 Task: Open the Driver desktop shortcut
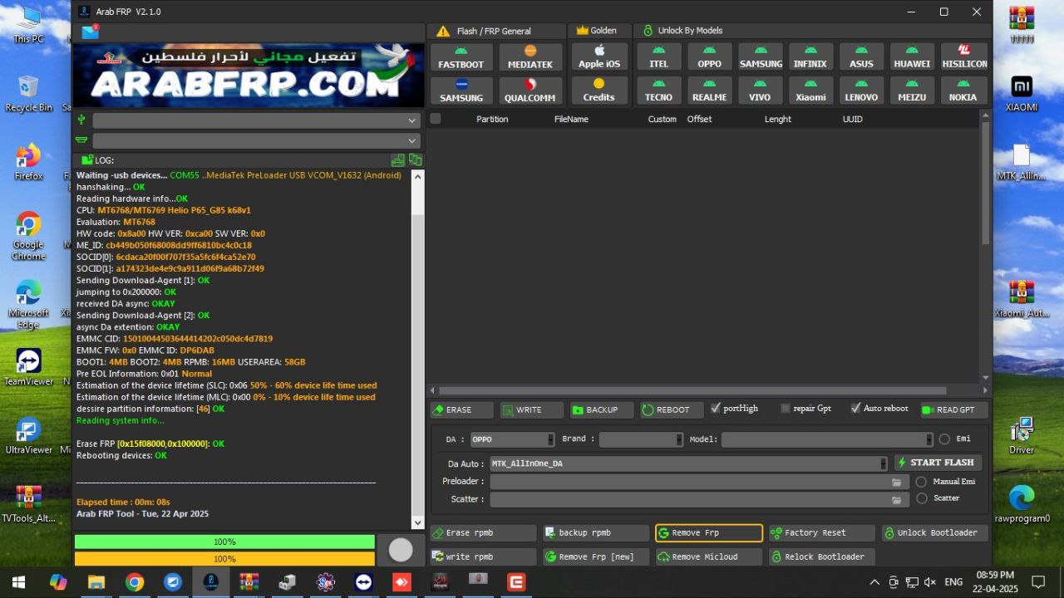(1022, 436)
